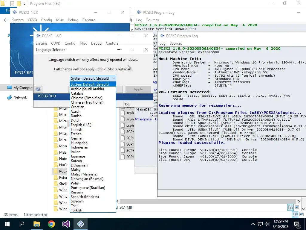Select French in the language list

93,134
